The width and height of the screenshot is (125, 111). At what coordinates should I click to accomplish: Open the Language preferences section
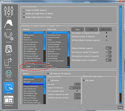tap(9, 24)
